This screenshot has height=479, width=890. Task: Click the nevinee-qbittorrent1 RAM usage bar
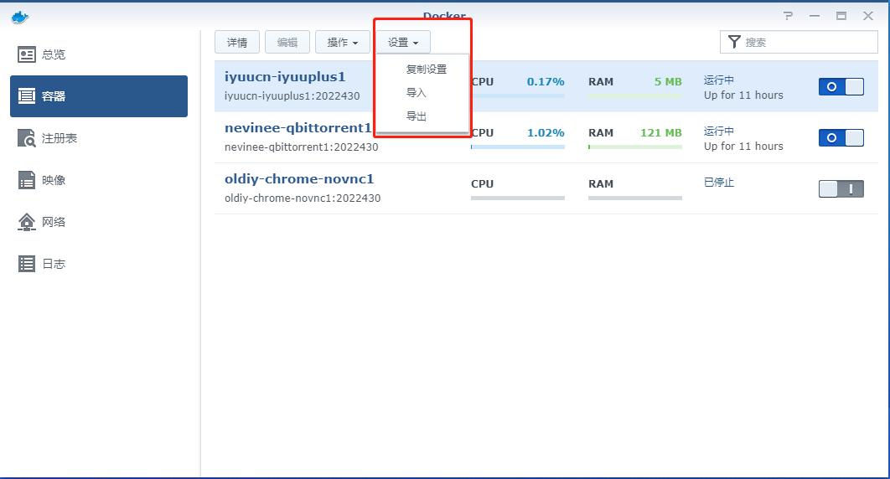[635, 147]
